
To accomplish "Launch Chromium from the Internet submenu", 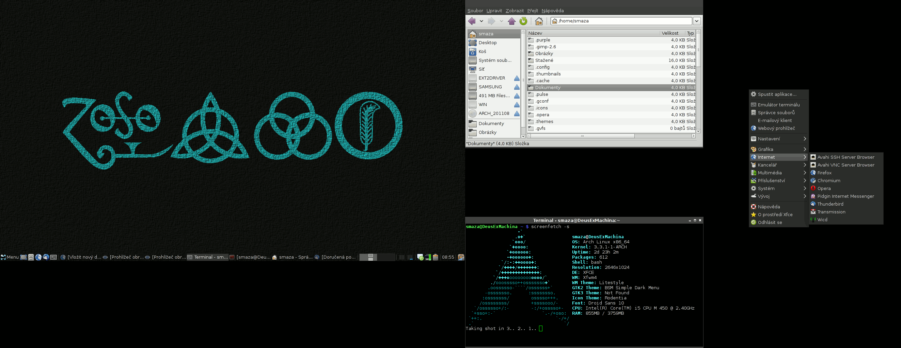I will tap(846, 181).
